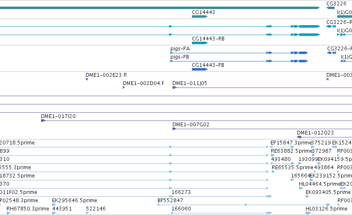Click the HL04464.5prime label

click(x=320, y=184)
